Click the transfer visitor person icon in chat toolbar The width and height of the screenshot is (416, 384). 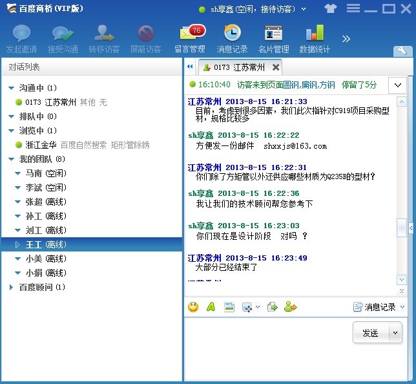(x=290, y=306)
